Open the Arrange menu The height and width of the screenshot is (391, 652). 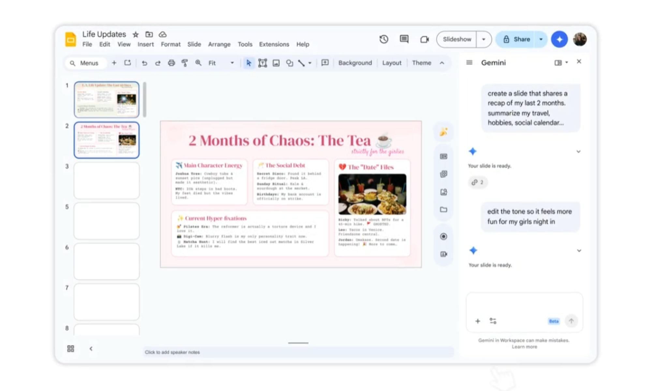click(x=219, y=44)
